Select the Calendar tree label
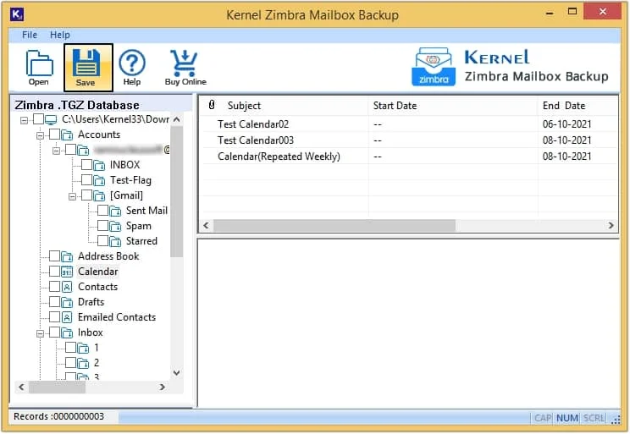This screenshot has height=434, width=630. (x=97, y=272)
